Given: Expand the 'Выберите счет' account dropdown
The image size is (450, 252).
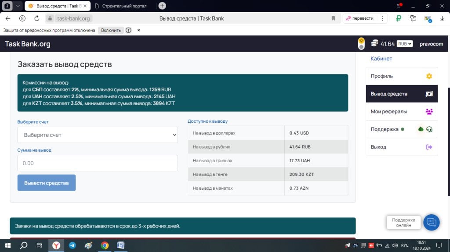Looking at the screenshot, I should (x=98, y=135).
